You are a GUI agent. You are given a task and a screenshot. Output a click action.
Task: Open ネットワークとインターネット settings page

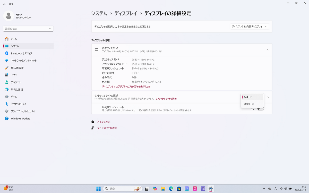tap(24, 60)
